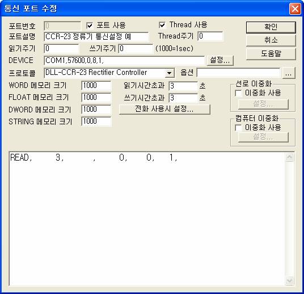
Task: Click the disabled 설정... button in 선로 이중화
Action: [263, 104]
